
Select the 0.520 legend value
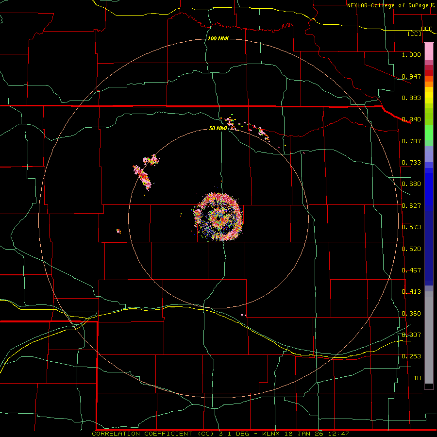pos(411,249)
